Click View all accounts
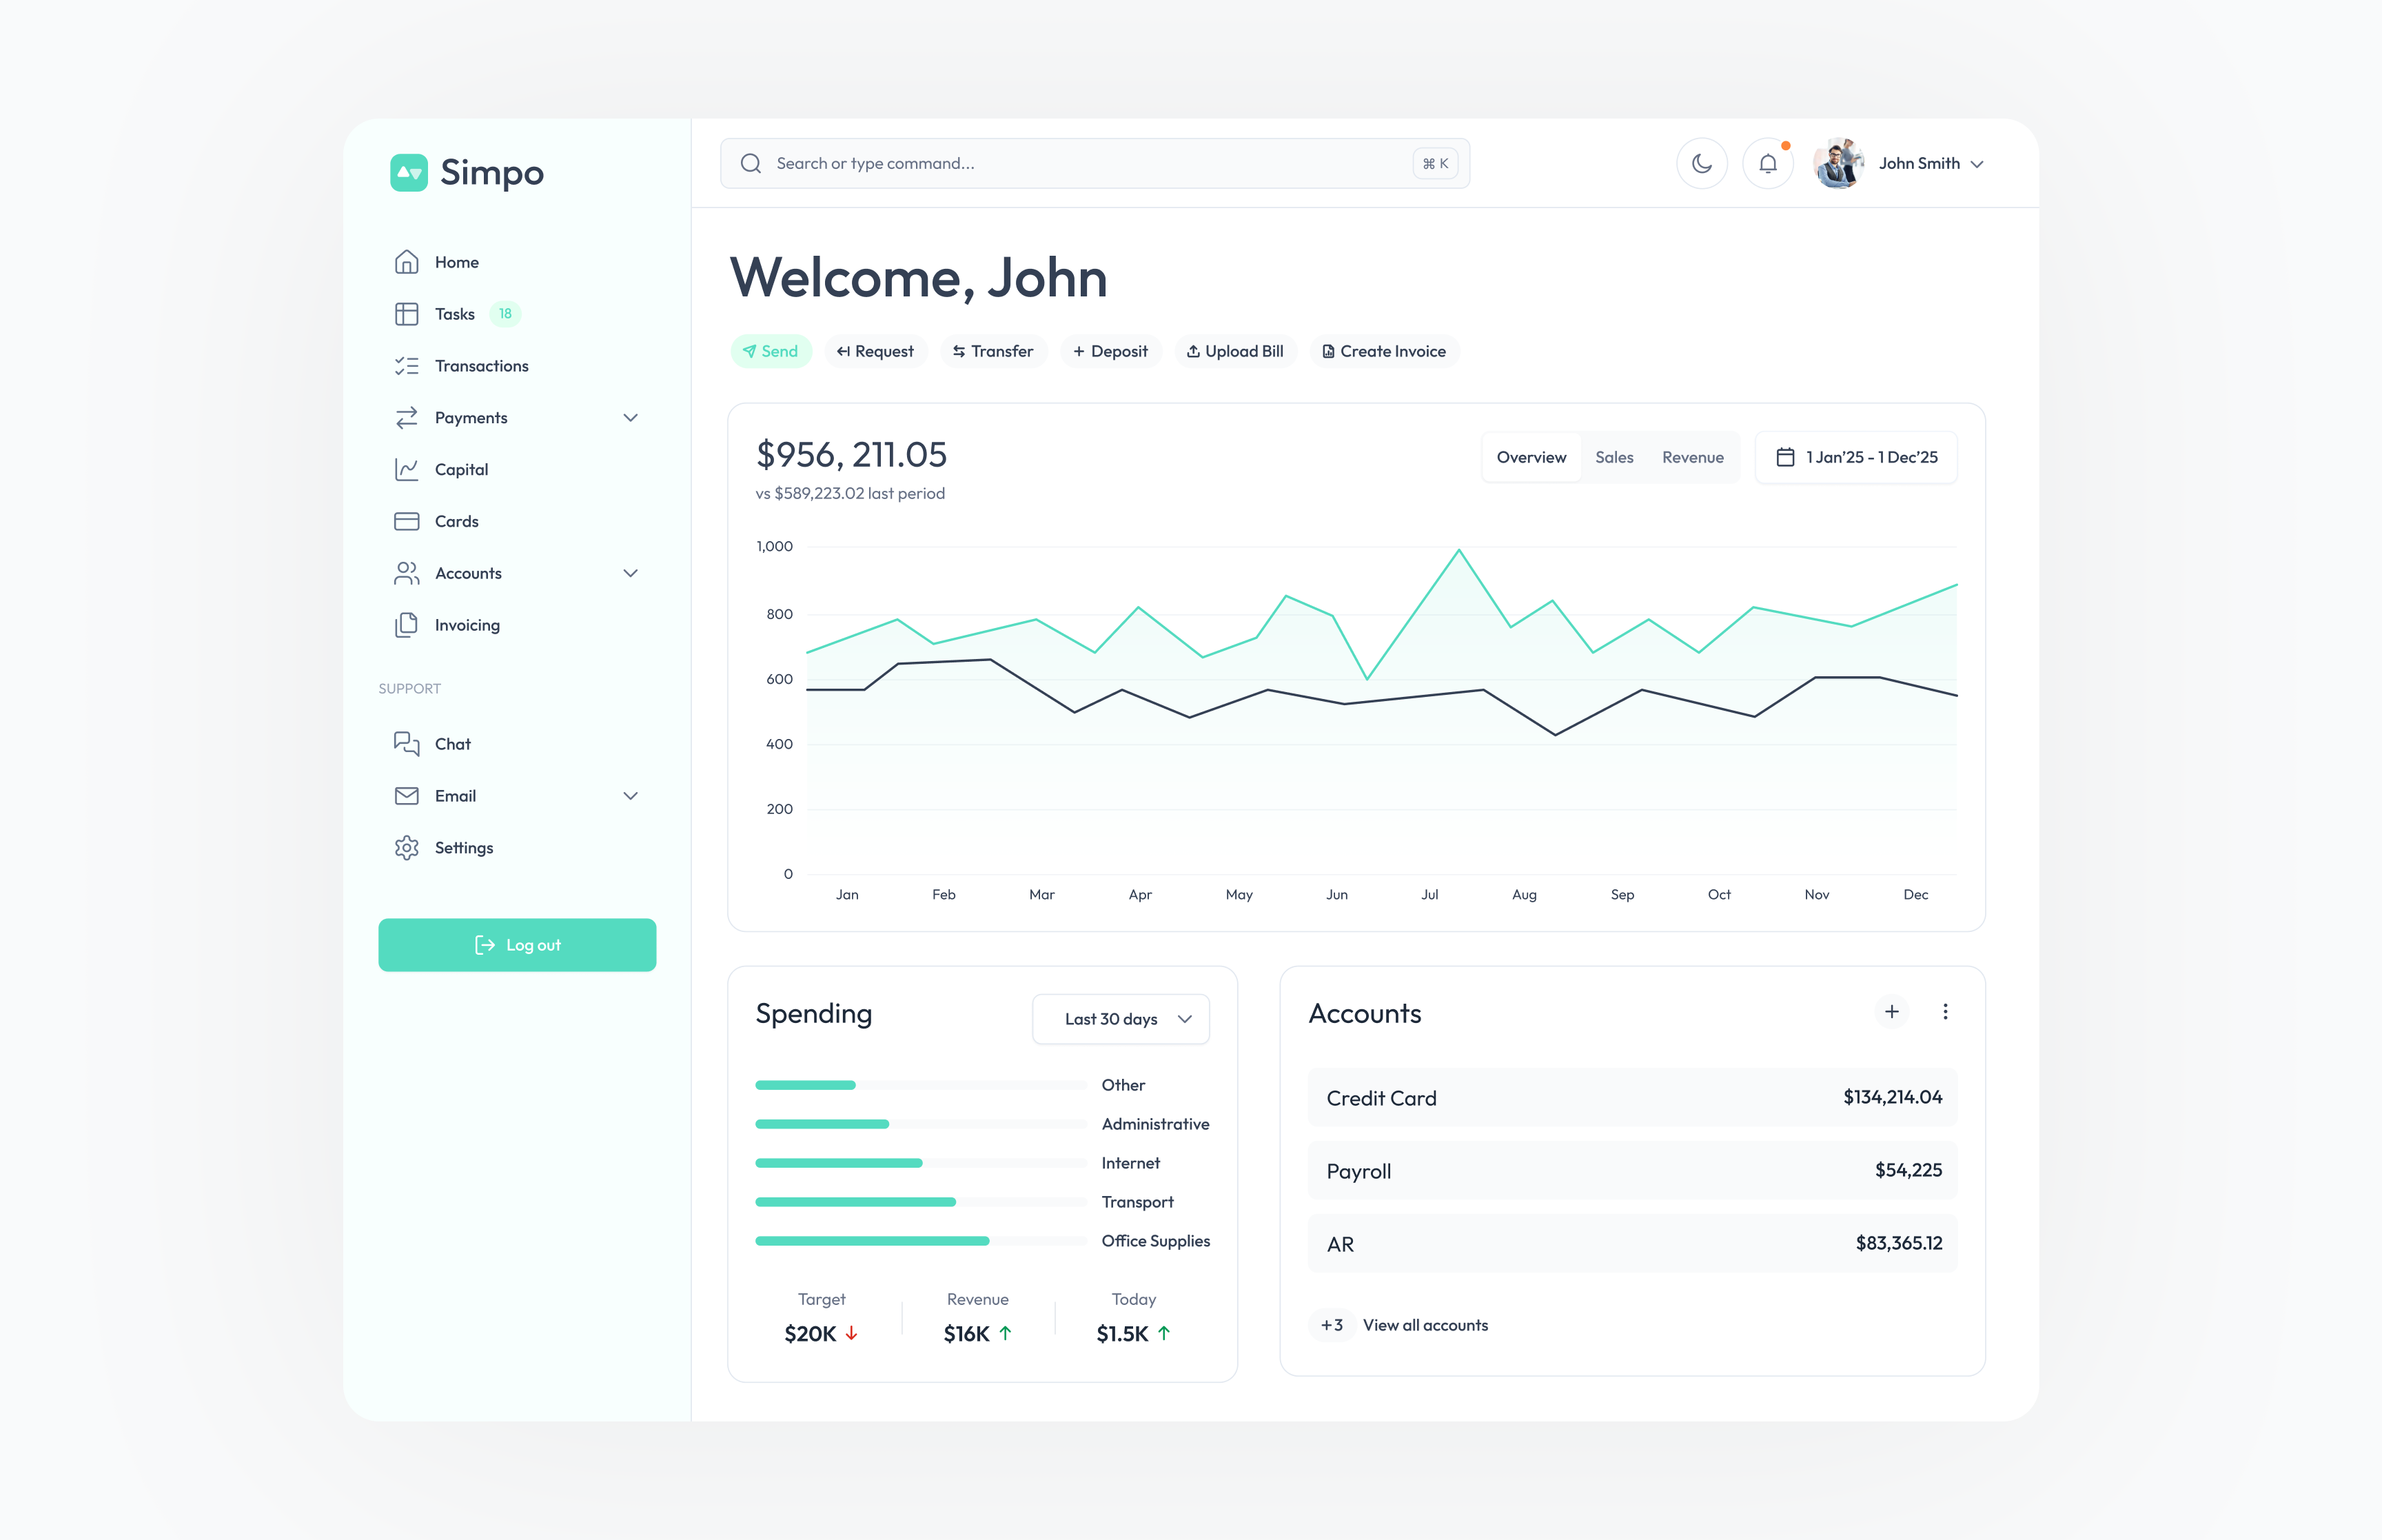Screen dimensions: 2382x1540 coord(1425,1324)
